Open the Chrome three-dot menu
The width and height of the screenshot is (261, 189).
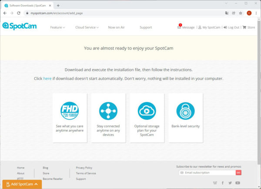(256, 13)
